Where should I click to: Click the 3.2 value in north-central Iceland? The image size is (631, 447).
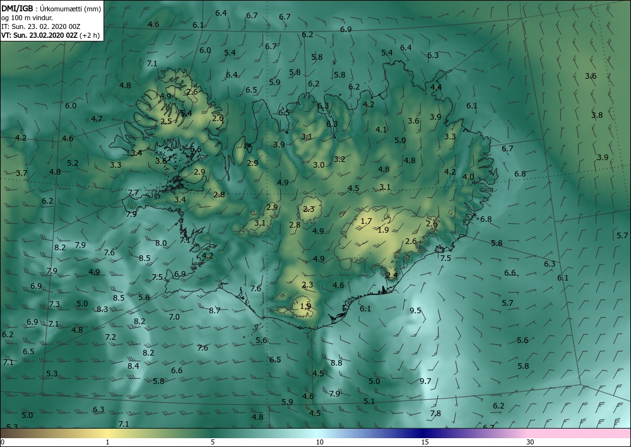tap(339, 159)
